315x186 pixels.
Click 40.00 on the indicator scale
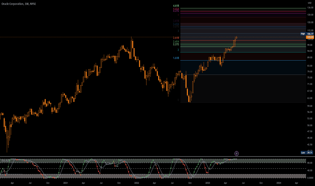pos(310,170)
